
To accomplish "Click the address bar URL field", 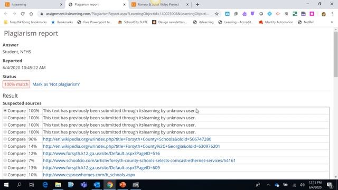I will (x=127, y=14).
